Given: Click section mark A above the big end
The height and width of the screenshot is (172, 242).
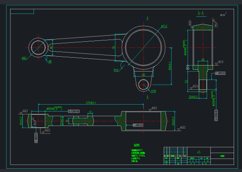Looking at the screenshot, I should click(x=148, y=19).
